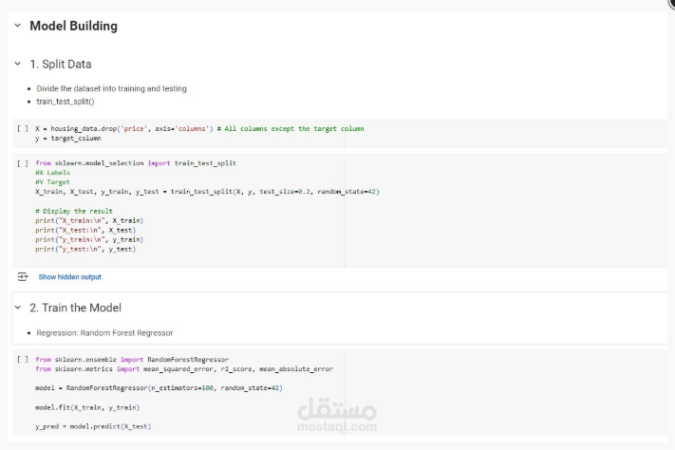Click the Regression: Random Forest Regressor bullet
The height and width of the screenshot is (450, 675).
[x=104, y=333]
